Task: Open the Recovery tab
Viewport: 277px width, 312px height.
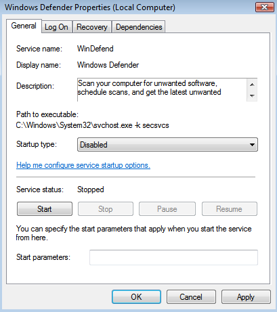Action: tap(92, 27)
